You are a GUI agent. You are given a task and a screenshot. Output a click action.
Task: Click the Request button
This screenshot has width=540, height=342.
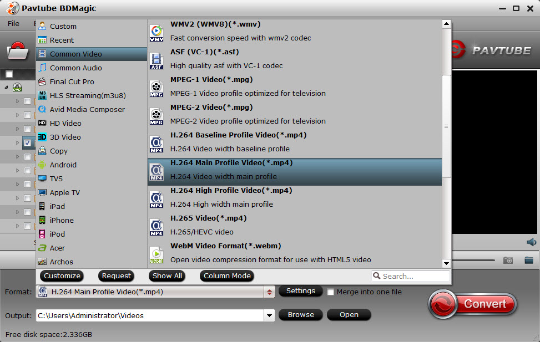point(117,276)
